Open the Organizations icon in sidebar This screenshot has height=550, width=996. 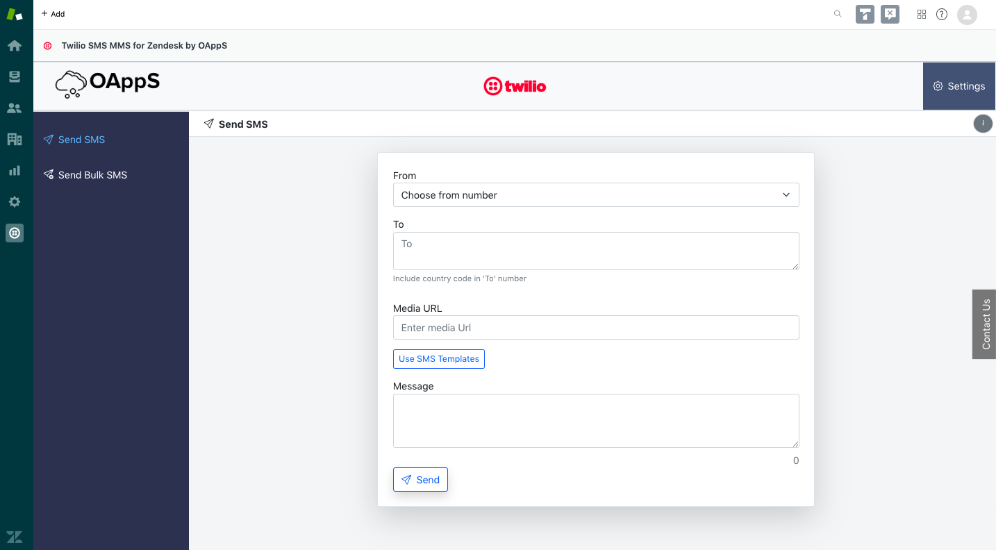15,139
